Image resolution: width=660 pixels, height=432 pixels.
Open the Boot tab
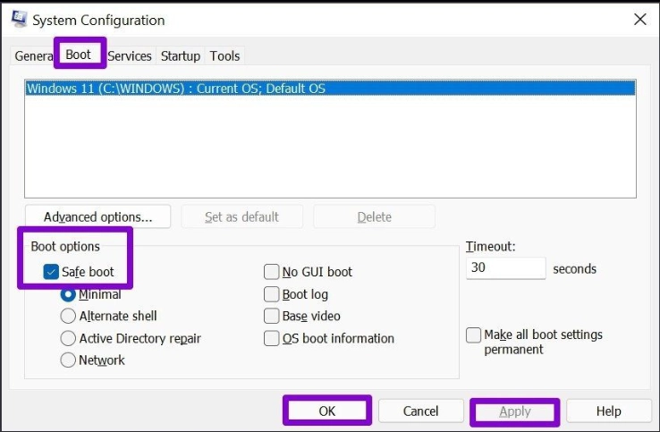coord(79,55)
